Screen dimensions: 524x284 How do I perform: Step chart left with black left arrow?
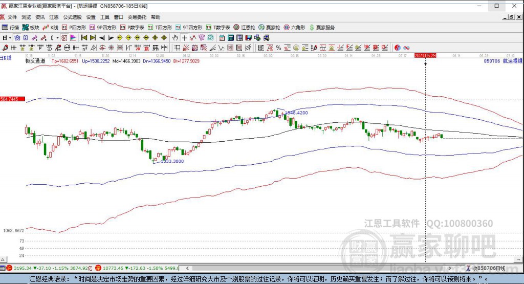102,38
